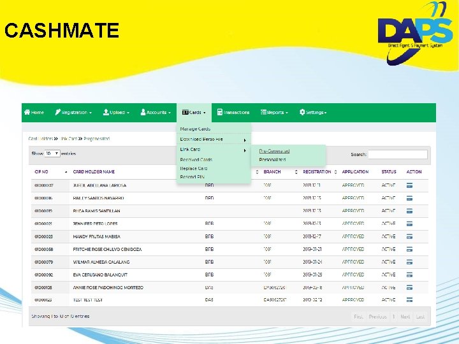The height and width of the screenshot is (344, 459).
Task: Click cell 'EVA CERUJANO BALANQUIT'
Action: 100,275
